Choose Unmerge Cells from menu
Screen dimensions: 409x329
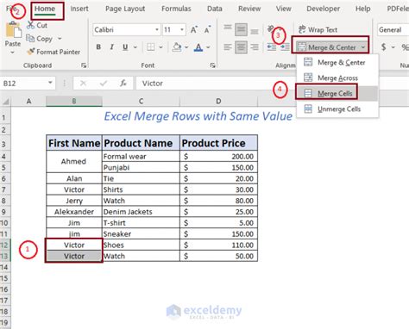click(x=337, y=109)
